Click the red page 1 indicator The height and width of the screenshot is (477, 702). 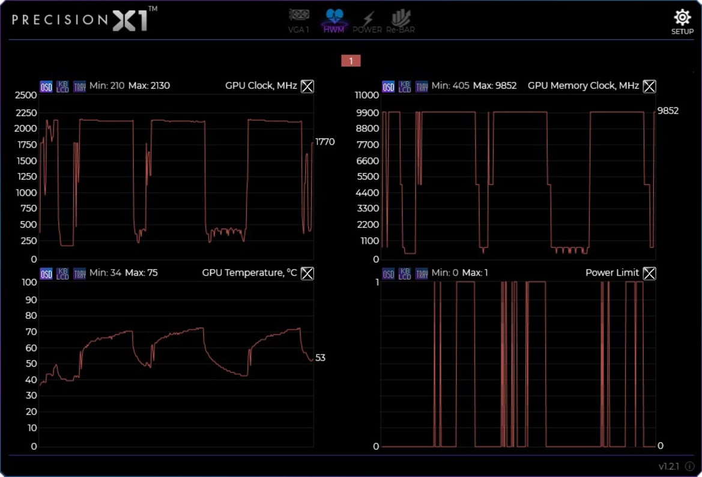[x=351, y=61]
